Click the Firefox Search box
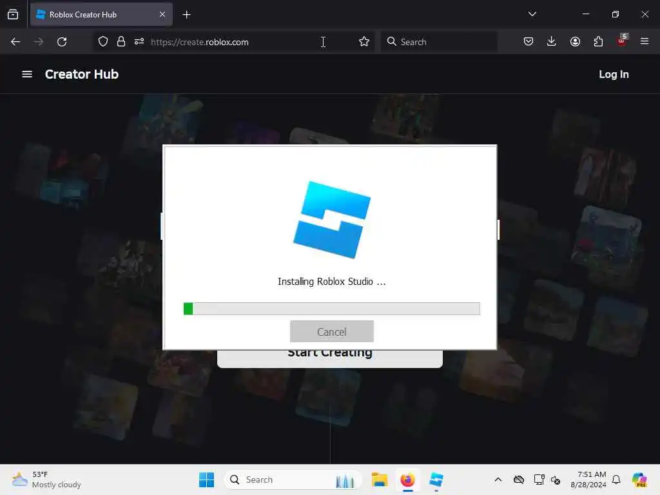The width and height of the screenshot is (660, 495). 439,42
